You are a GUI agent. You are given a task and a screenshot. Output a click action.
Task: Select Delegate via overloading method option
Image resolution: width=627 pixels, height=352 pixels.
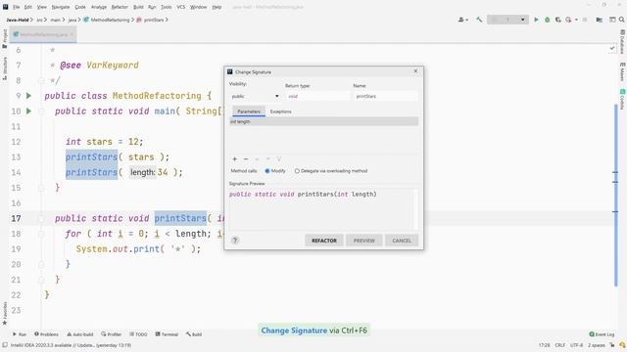point(331,171)
